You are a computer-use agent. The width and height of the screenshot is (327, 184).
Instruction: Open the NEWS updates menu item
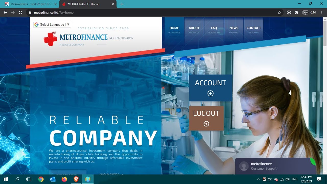234,30
